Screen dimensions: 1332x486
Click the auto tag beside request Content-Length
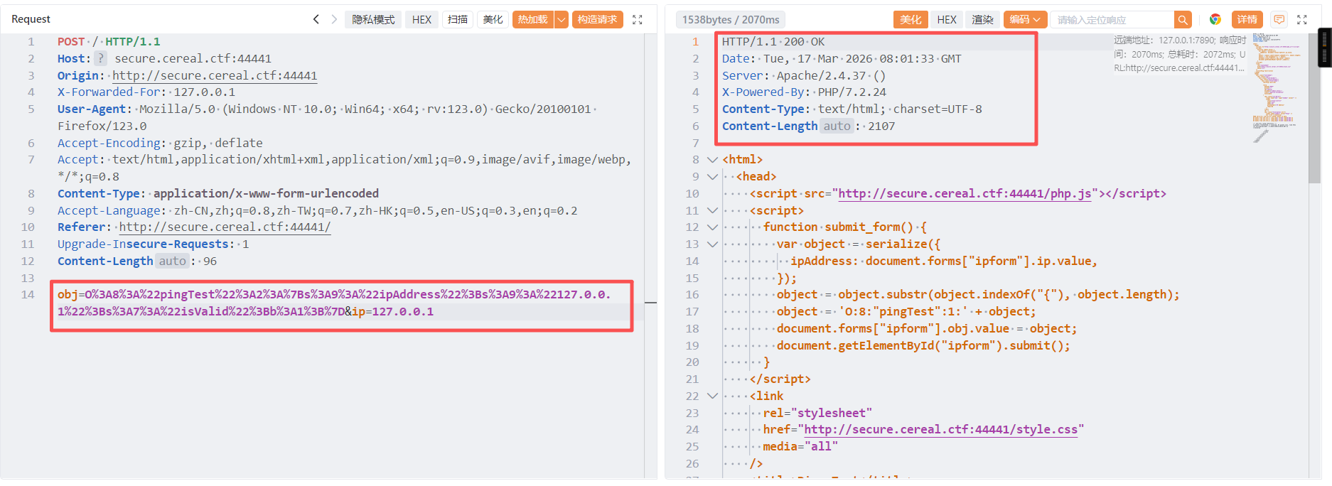[x=172, y=261]
